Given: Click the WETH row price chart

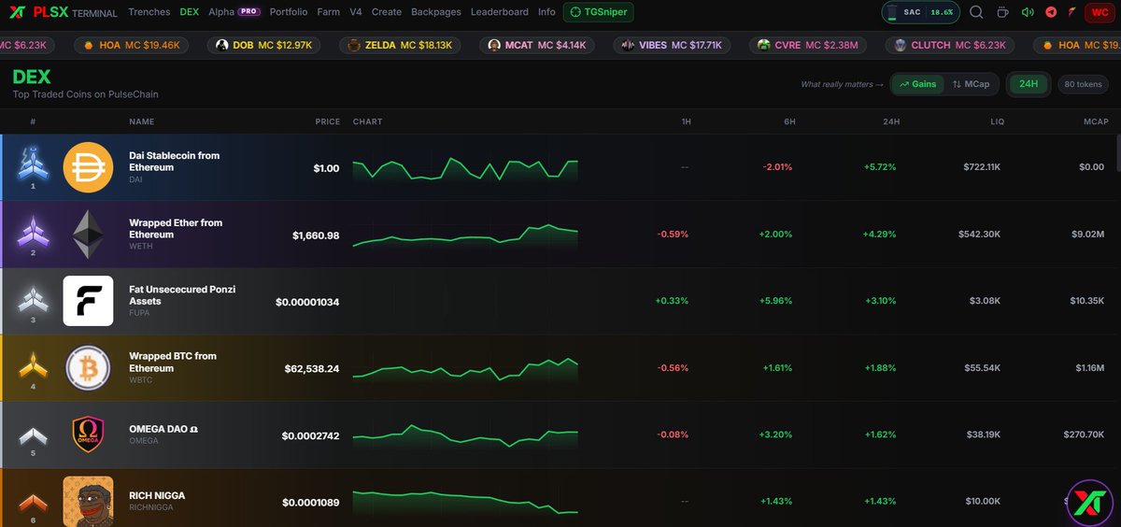Looking at the screenshot, I should point(465,235).
